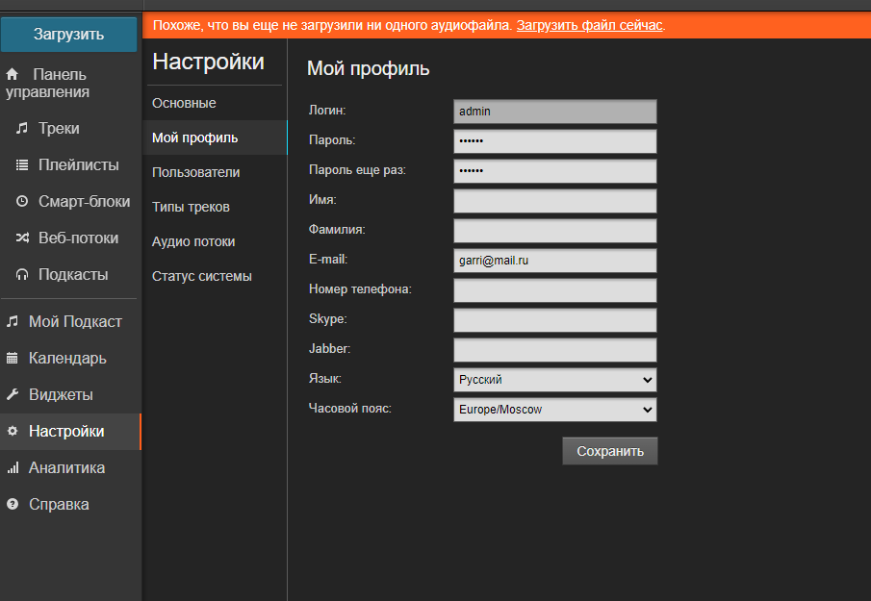Open the Пользователи settings section

point(215,172)
